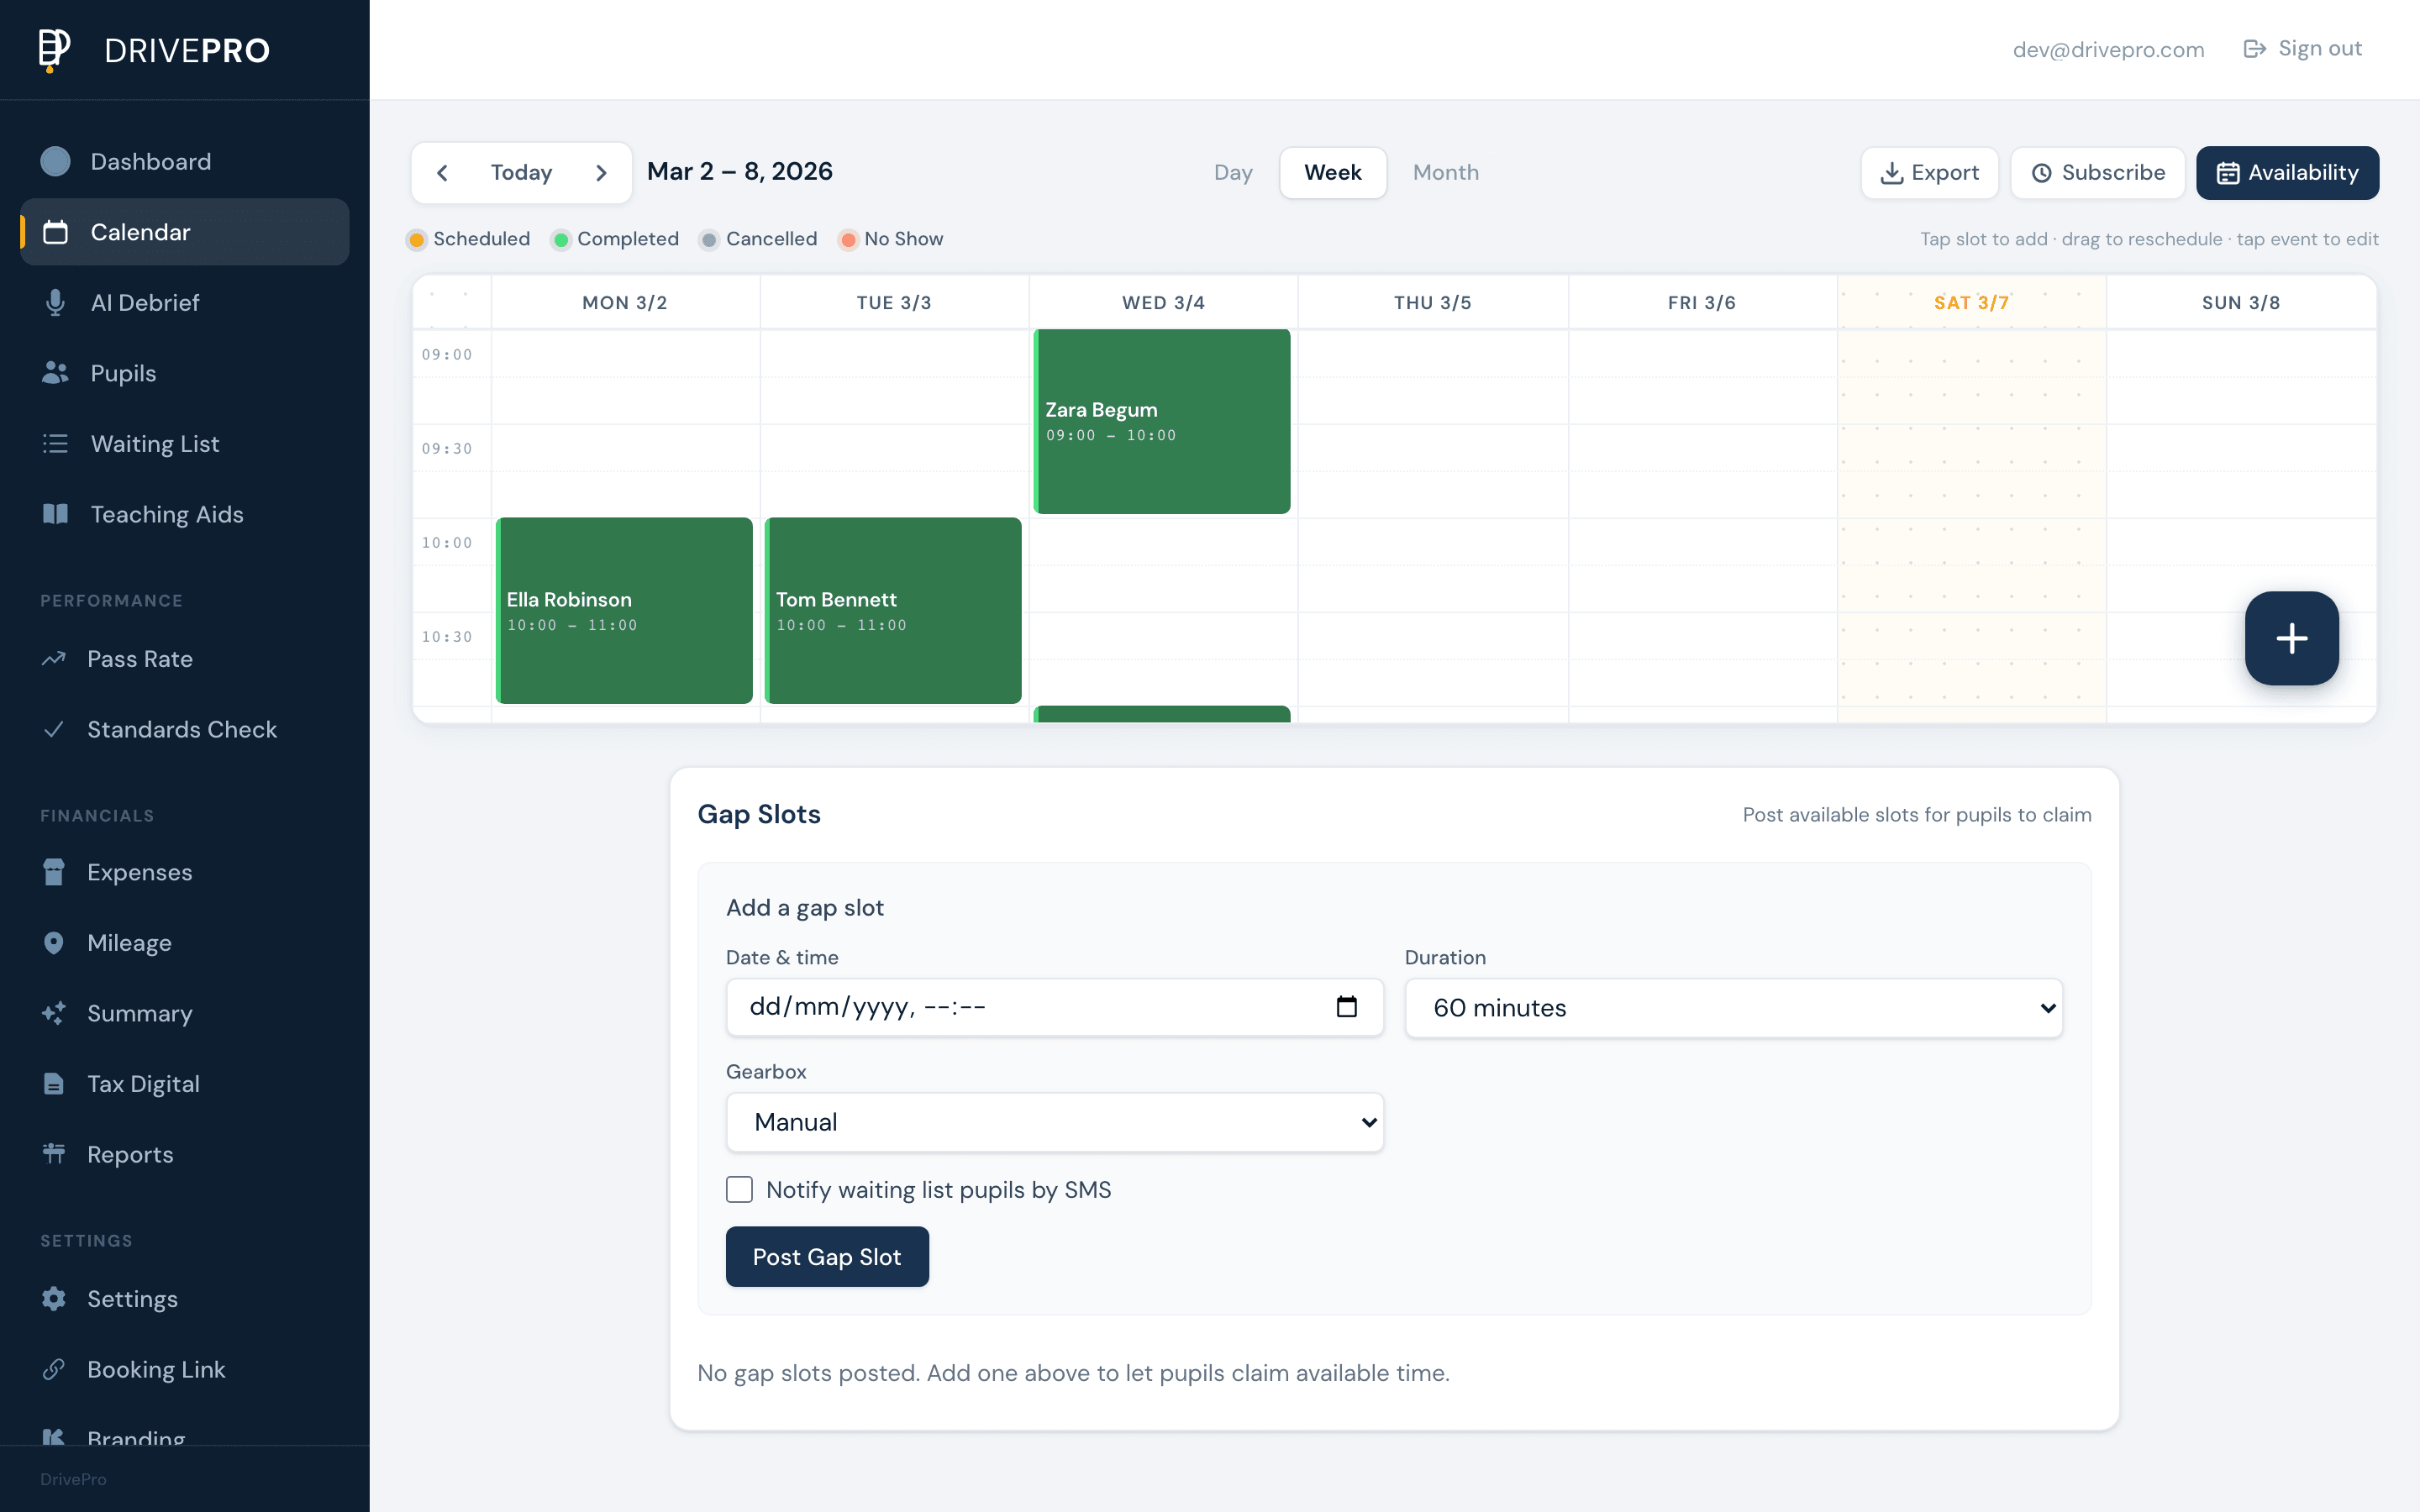Viewport: 2420px width, 1512px height.
Task: Open Tax Digital
Action: (144, 1083)
